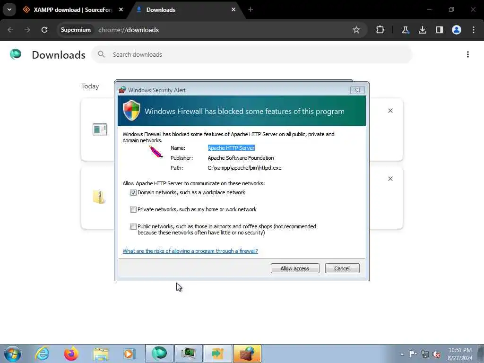The image size is (484, 363).
Task: Open the monitor app taskbar button
Action: 188,354
